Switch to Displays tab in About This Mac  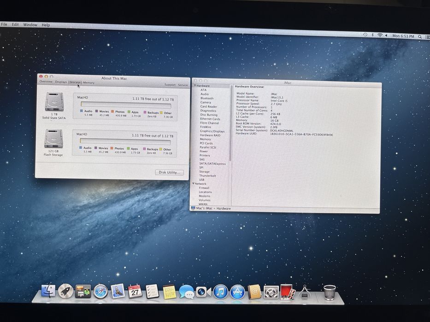(61, 82)
